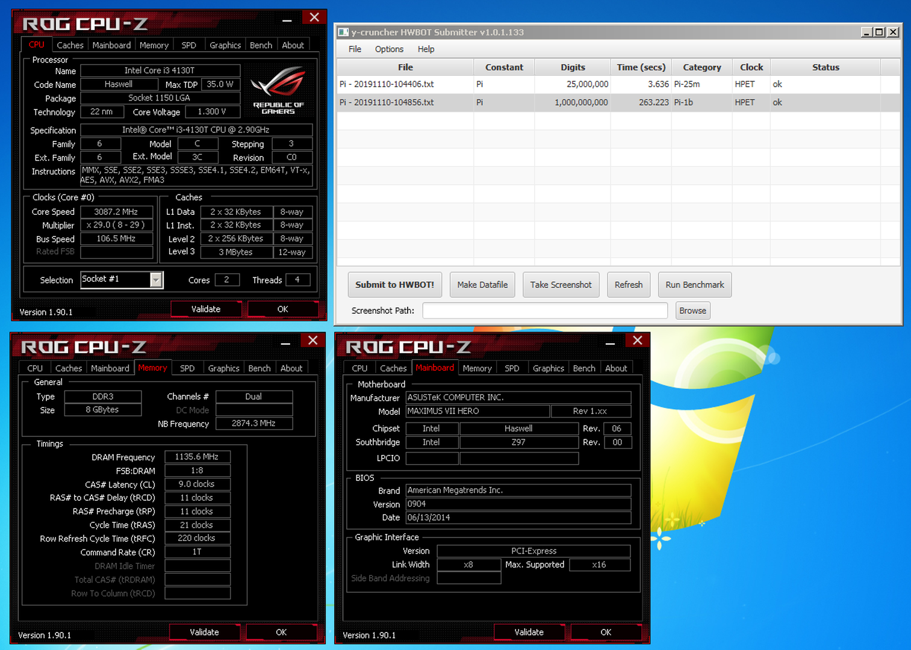
Task: Open Mainboard tab in top-left CPU-Z window
Action: (x=111, y=45)
